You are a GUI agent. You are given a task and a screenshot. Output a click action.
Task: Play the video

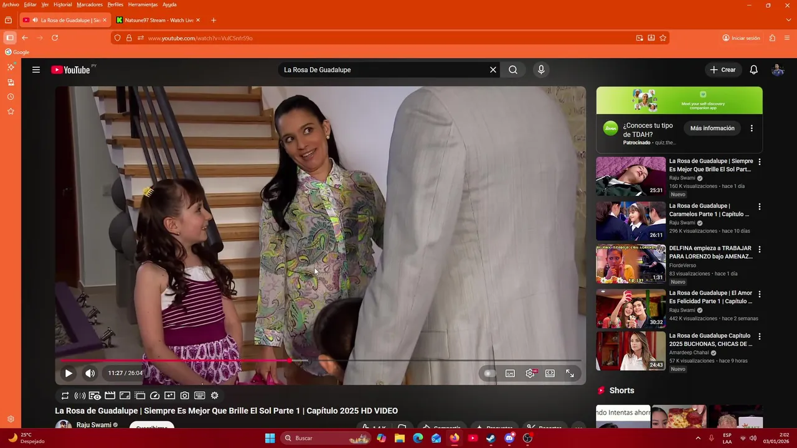[x=68, y=373]
